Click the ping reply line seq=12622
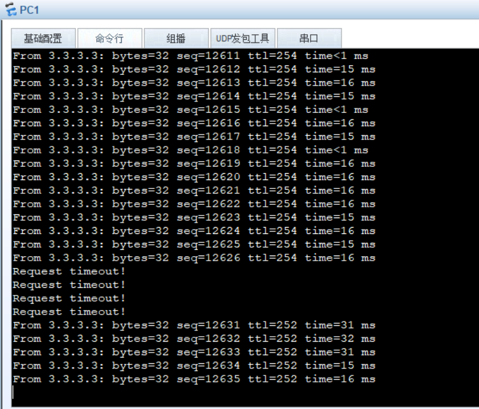This screenshot has width=479, height=409. pyautogui.click(x=194, y=204)
